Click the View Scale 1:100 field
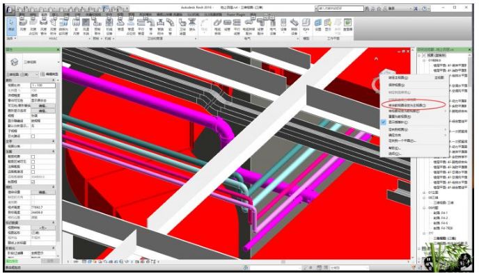The height and width of the screenshot is (276, 479). pyautogui.click(x=43, y=86)
